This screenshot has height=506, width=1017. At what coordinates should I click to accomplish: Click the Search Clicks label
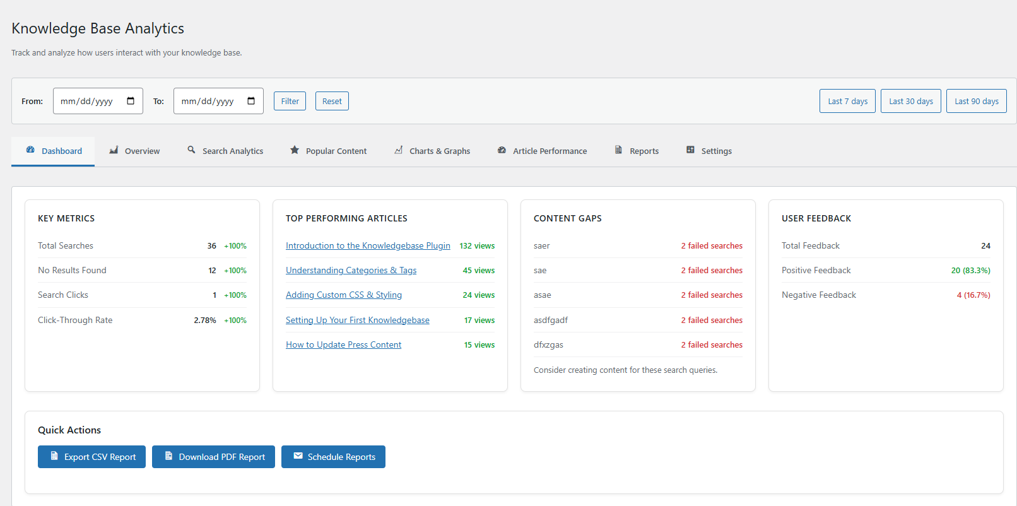pos(63,295)
